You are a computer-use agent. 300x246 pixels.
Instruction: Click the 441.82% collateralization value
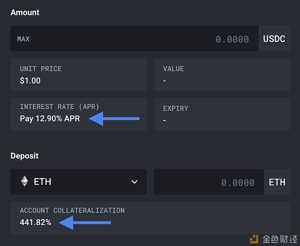(35, 222)
